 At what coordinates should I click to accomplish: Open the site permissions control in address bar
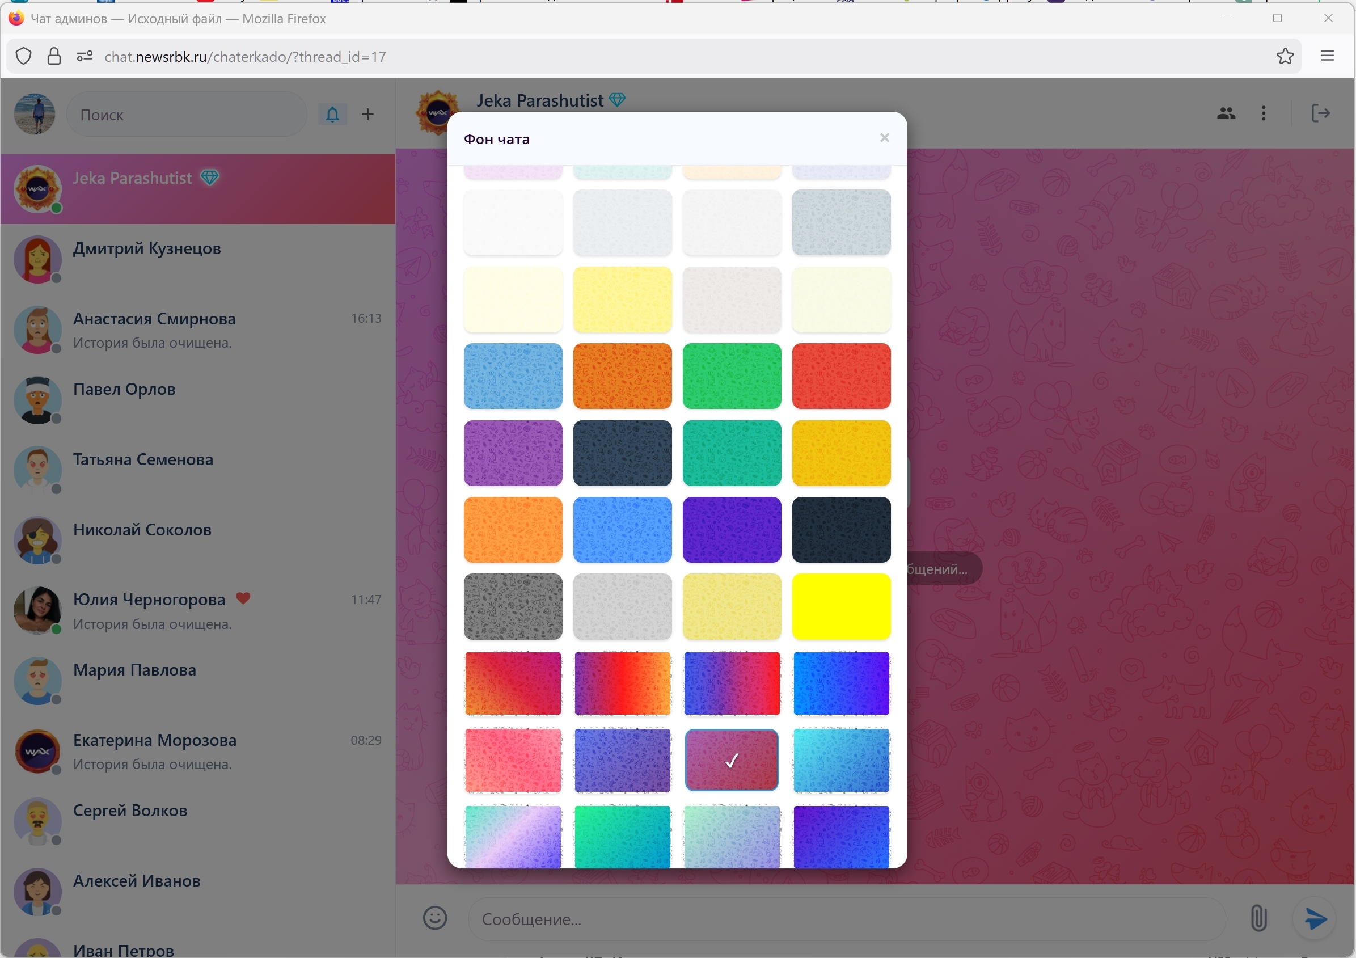click(84, 56)
